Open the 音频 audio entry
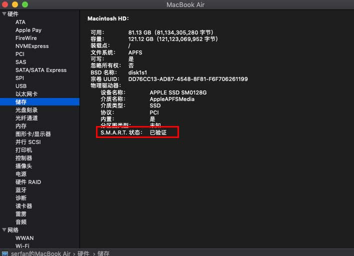The image size is (354, 256). (21, 222)
